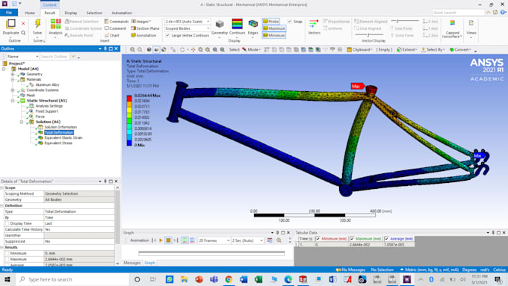Toggle Large Vertex Contours checkbox

click(167, 35)
